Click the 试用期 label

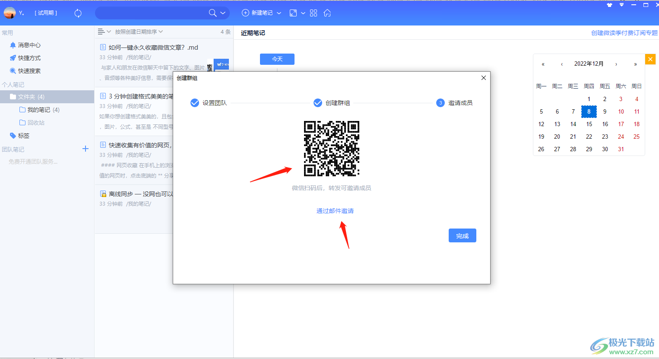(x=46, y=13)
